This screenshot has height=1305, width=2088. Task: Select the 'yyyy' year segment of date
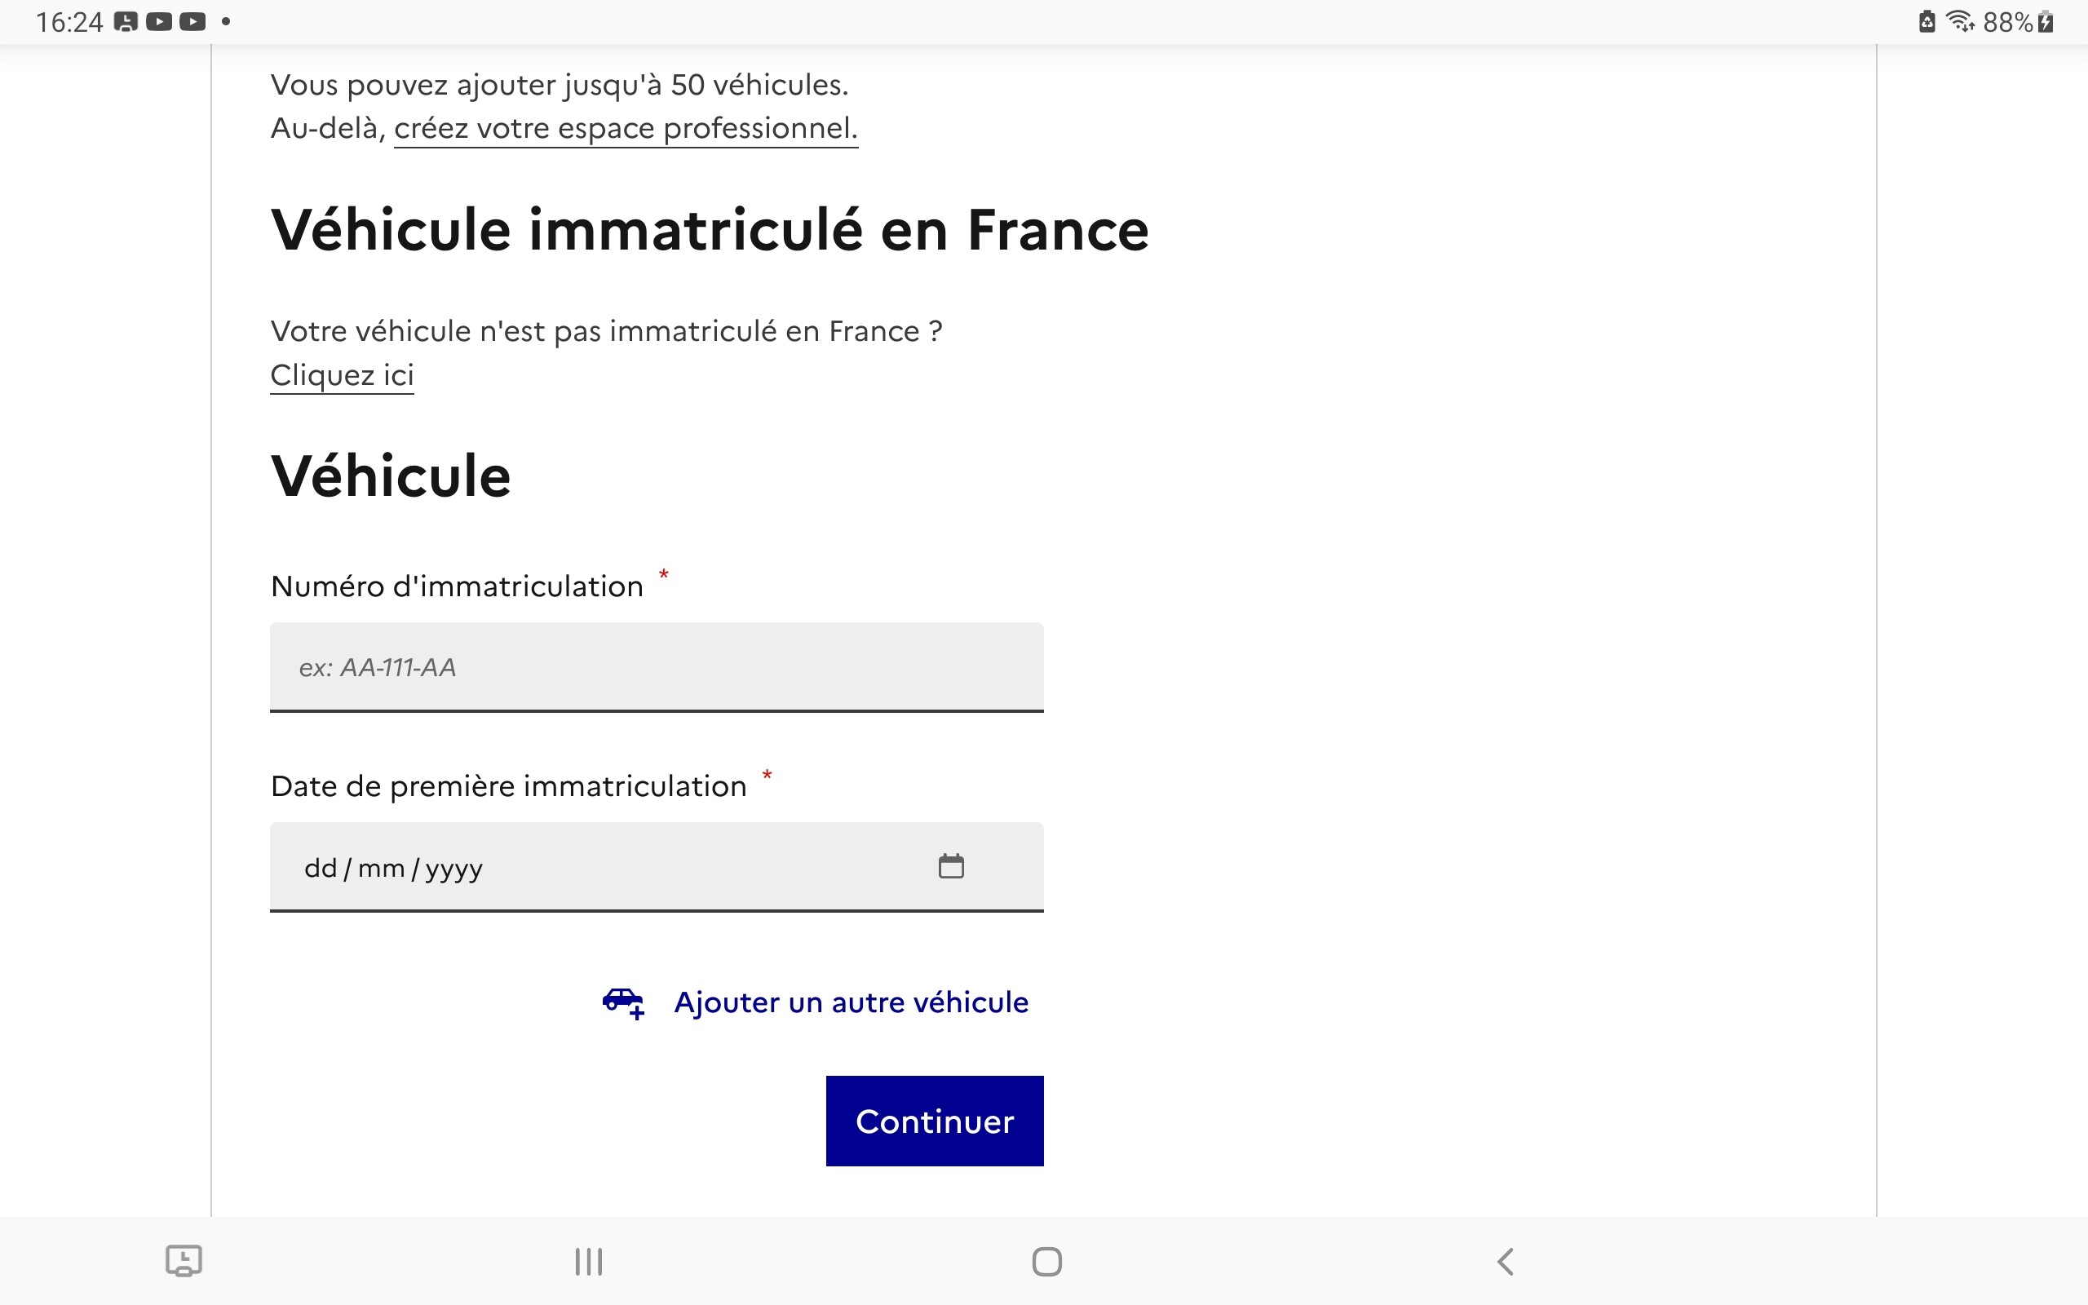coord(453,867)
